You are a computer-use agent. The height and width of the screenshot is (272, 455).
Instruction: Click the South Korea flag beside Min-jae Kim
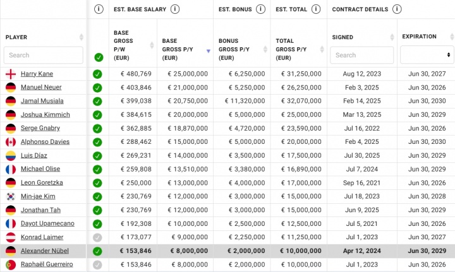(10, 196)
